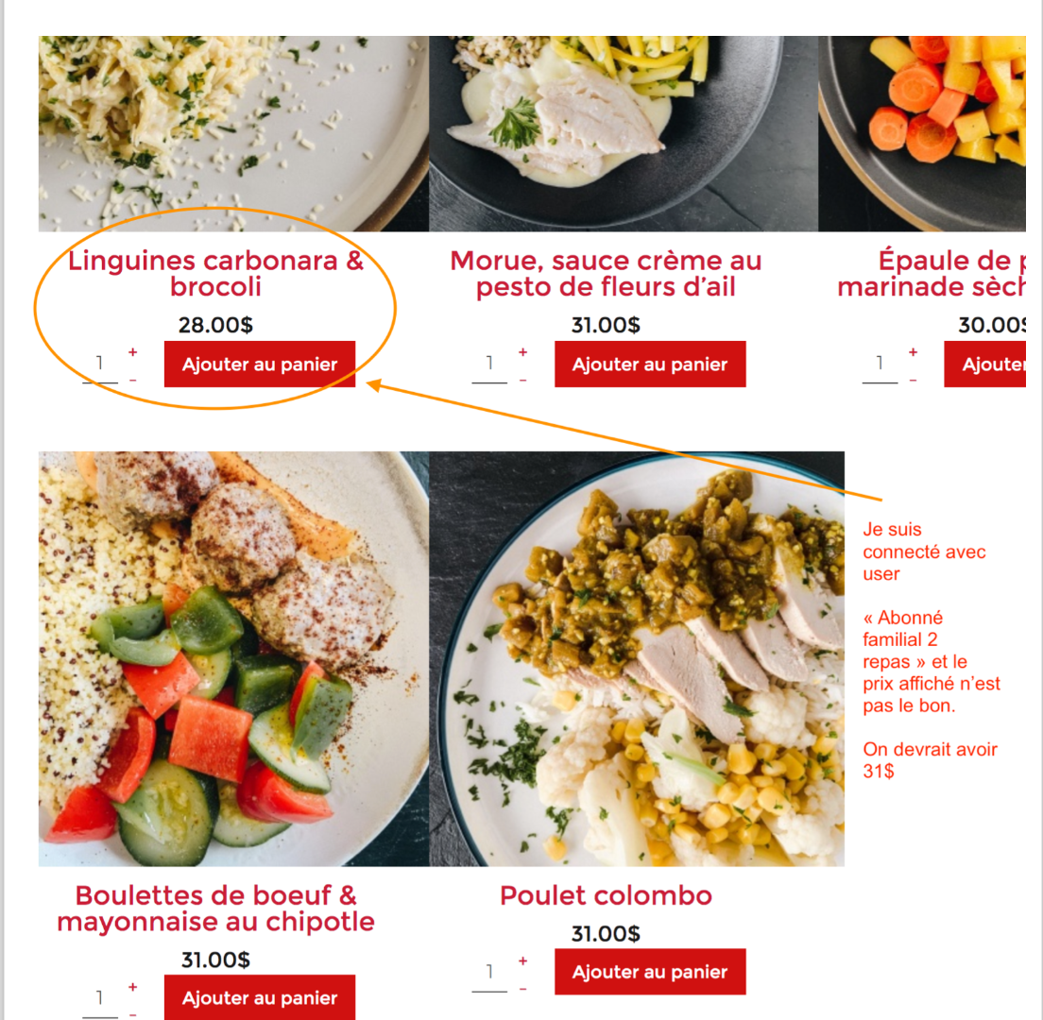
Task: Increase quantity for Morue sauce crème
Action: [522, 351]
